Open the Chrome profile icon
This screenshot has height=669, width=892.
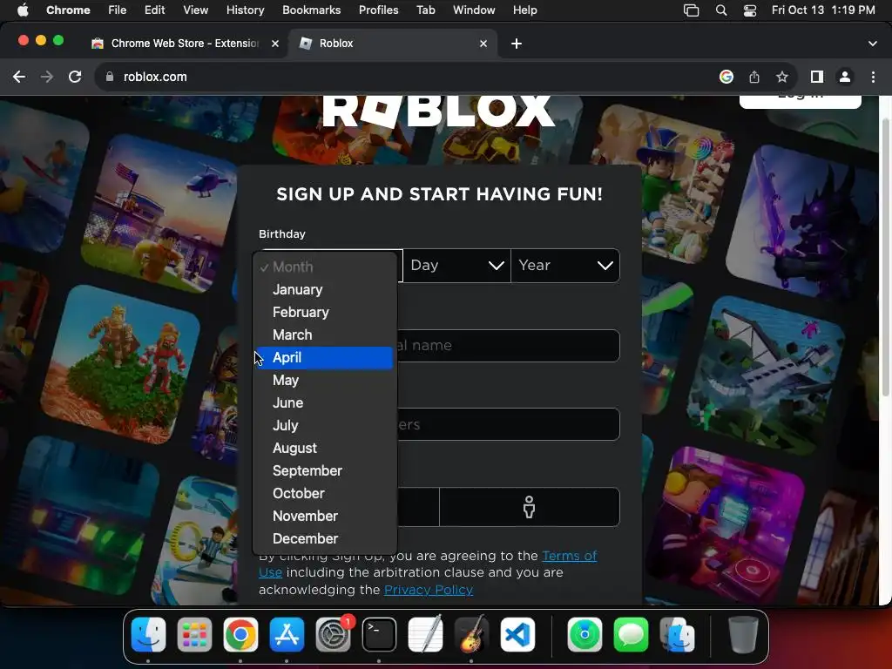point(845,77)
